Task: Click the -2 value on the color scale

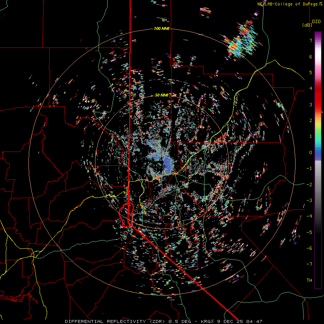Action: point(309,185)
